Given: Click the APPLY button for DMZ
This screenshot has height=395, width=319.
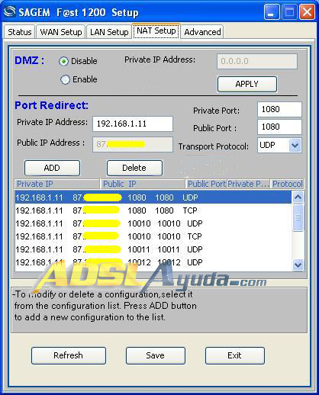Looking at the screenshot, I should pos(247,84).
